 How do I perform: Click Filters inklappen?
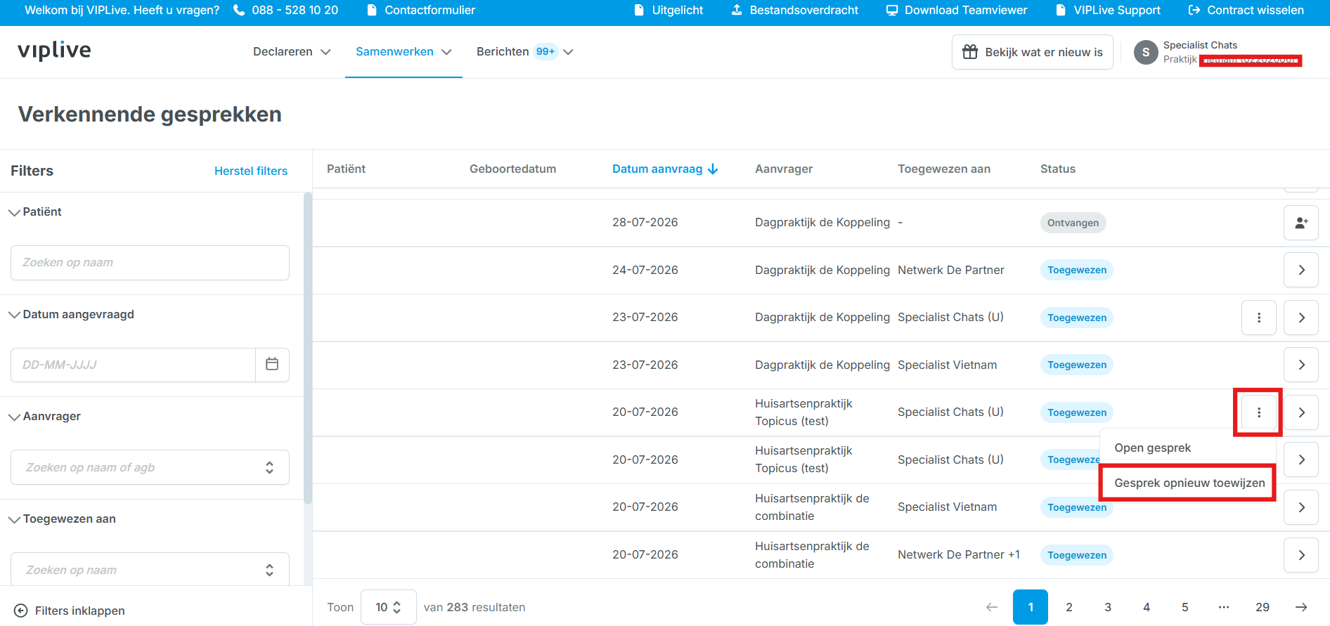click(x=70, y=611)
